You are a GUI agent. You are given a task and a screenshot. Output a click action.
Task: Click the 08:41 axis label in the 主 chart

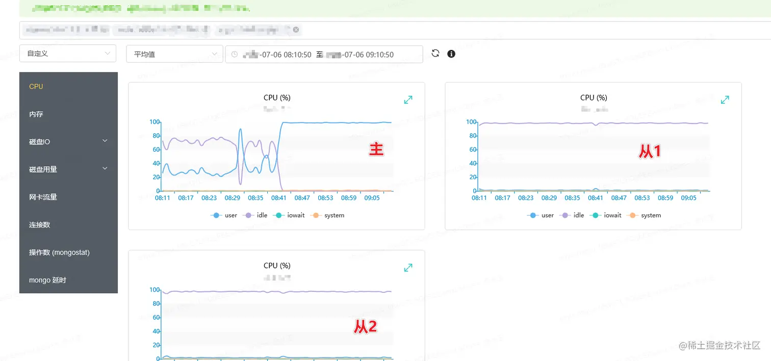(279, 198)
